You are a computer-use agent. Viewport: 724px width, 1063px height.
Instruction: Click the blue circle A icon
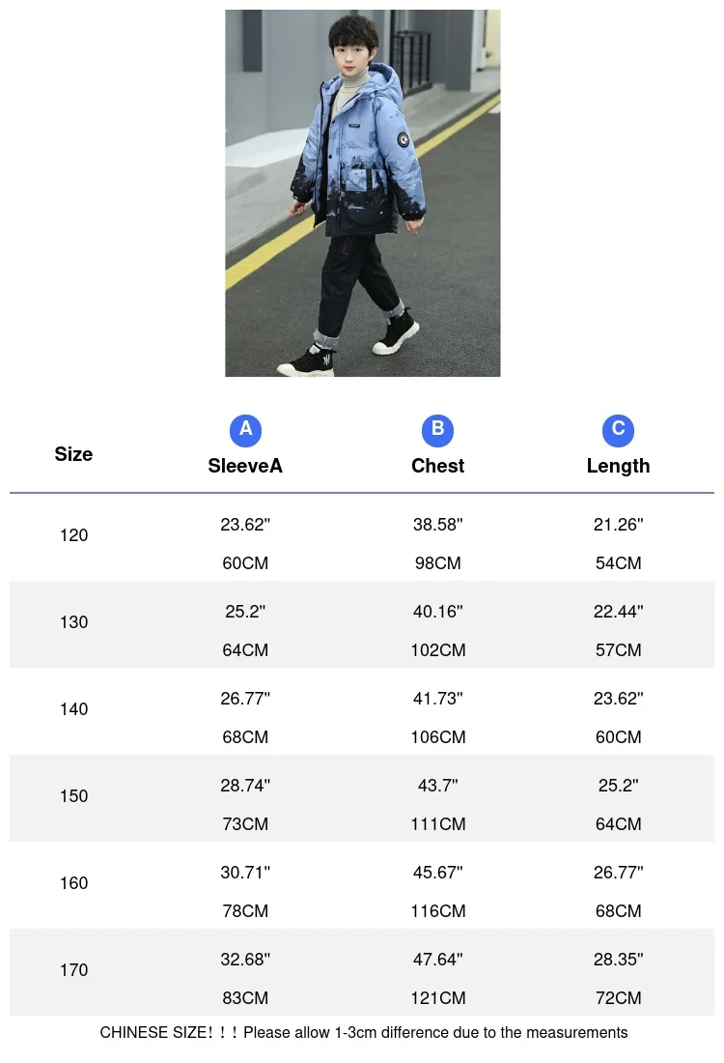[x=245, y=429]
